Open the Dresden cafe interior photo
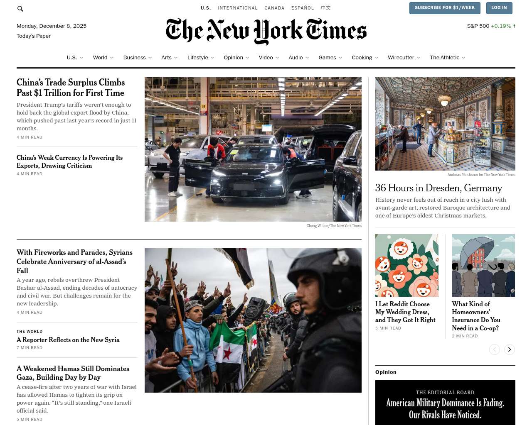Image resolution: width=532 pixels, height=425 pixels. (x=445, y=124)
